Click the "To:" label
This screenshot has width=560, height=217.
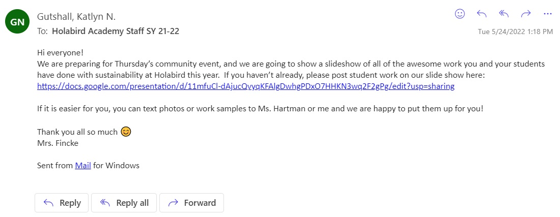pyautogui.click(x=43, y=31)
